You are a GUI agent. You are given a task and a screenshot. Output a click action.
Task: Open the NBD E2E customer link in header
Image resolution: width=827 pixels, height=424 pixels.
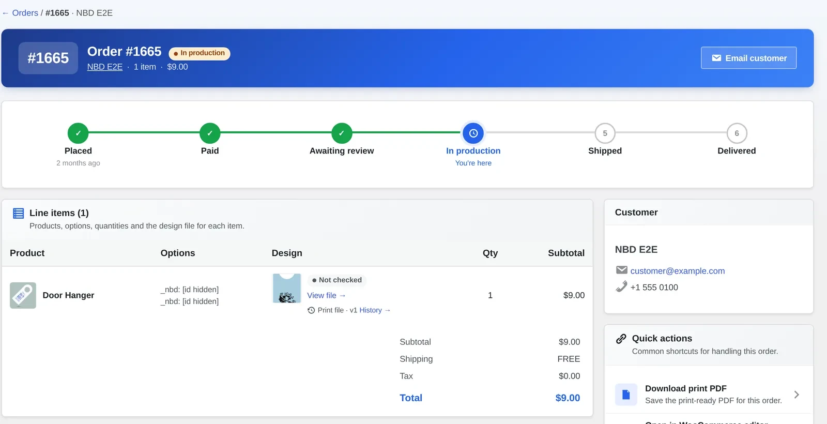(105, 67)
